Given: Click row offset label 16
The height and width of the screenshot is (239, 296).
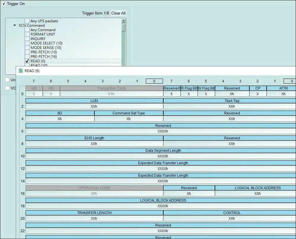Looking at the screenshot, I should click(x=23, y=193).
